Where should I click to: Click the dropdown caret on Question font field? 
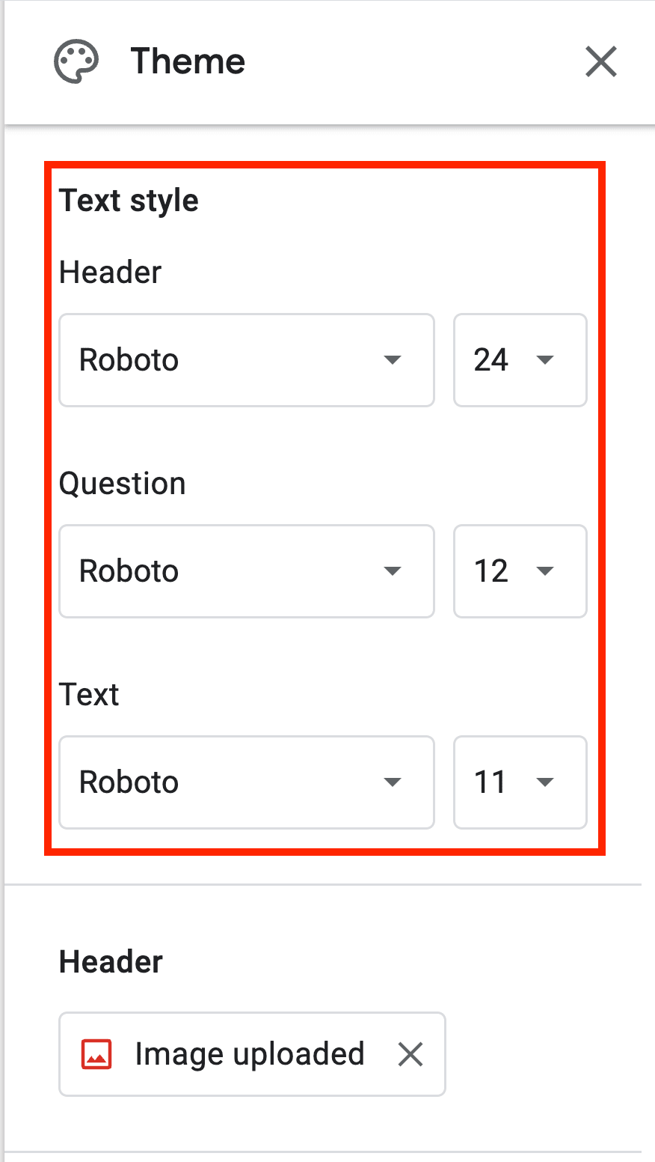coord(392,571)
